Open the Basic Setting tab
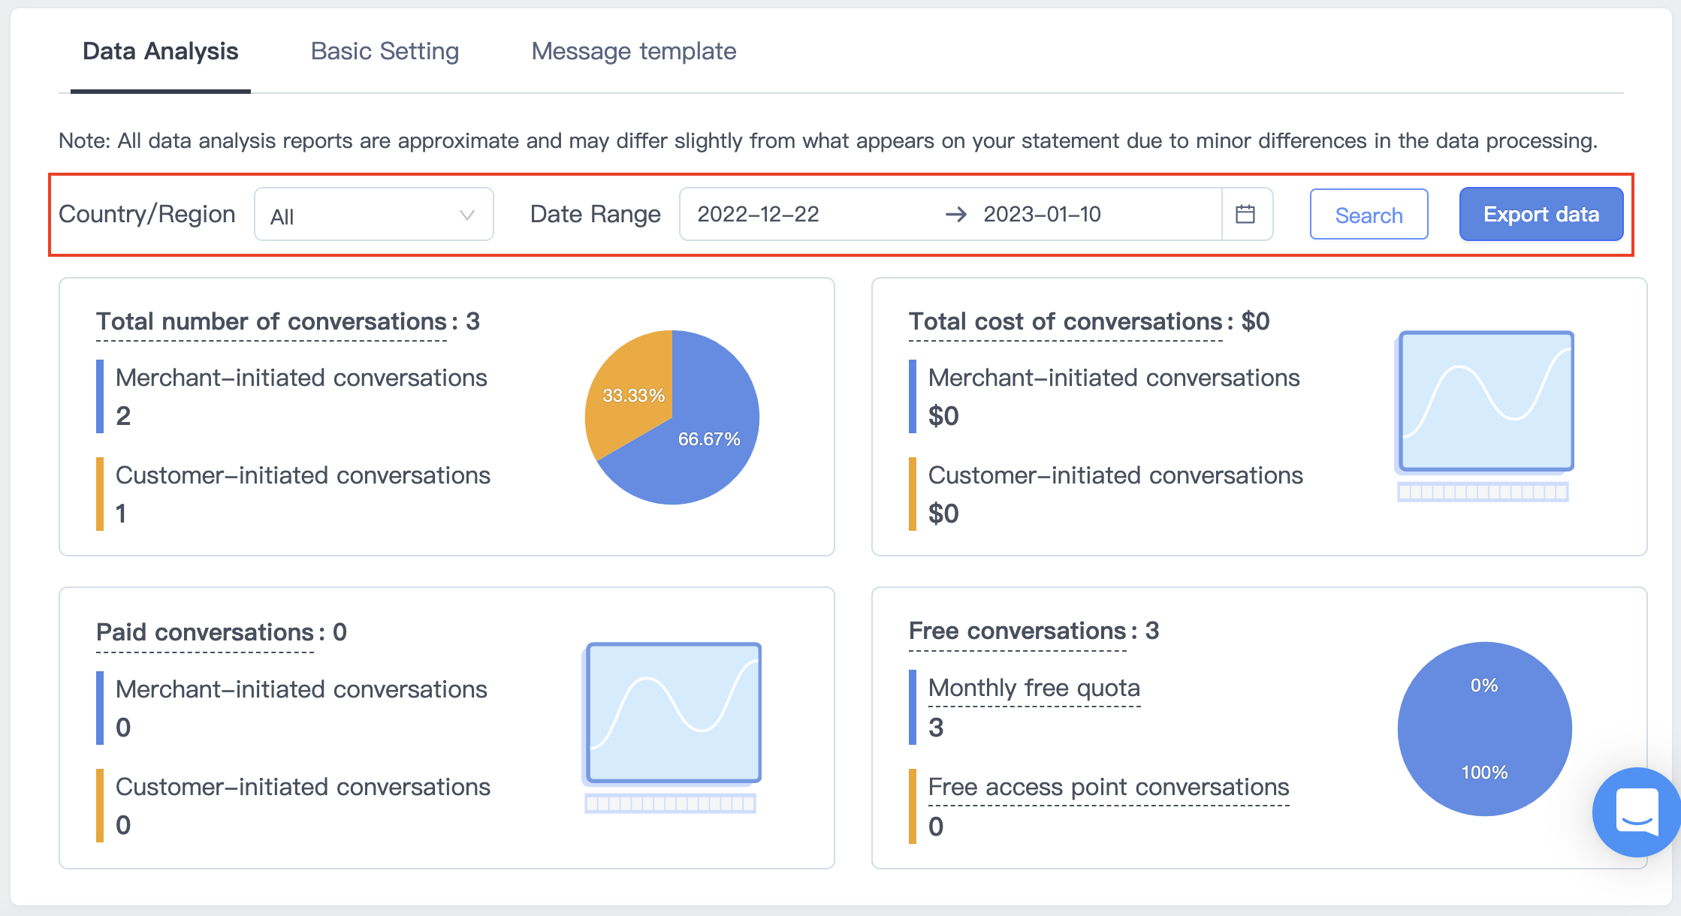This screenshot has height=916, width=1681. click(x=385, y=51)
